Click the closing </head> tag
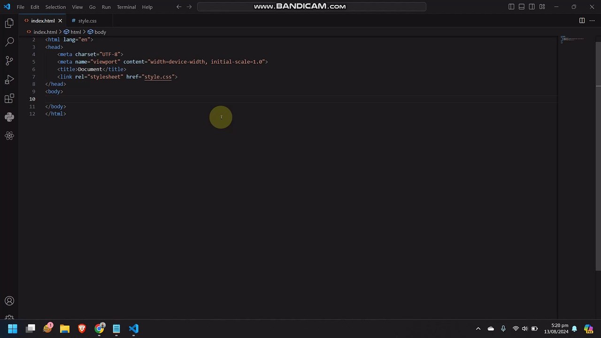The width and height of the screenshot is (601, 338). 55,84
